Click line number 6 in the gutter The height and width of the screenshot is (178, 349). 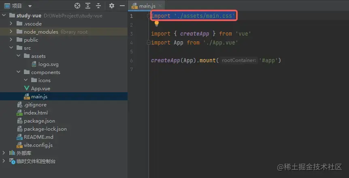coord(131,61)
